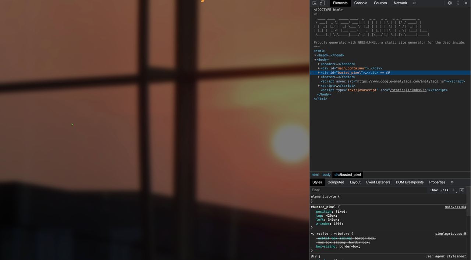Viewport: 471px width, 260px height.
Task: Toggle the .cls class editor
Action: (x=445, y=190)
